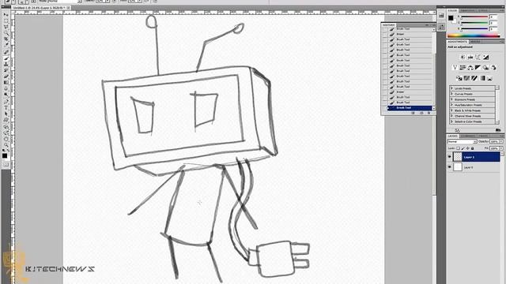Expand Channel Mixer Presets list
Image resolution: width=506 pixels, height=284 pixels.
point(451,116)
